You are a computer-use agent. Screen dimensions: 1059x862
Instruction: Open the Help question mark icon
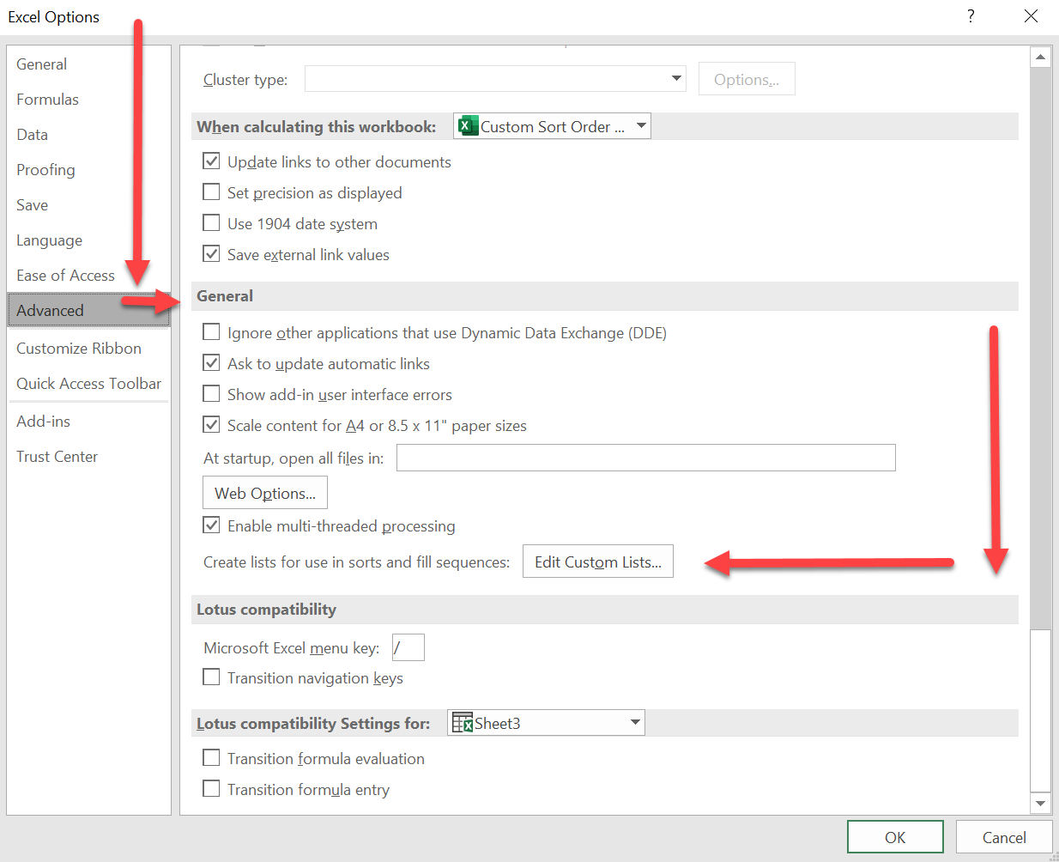click(x=970, y=16)
